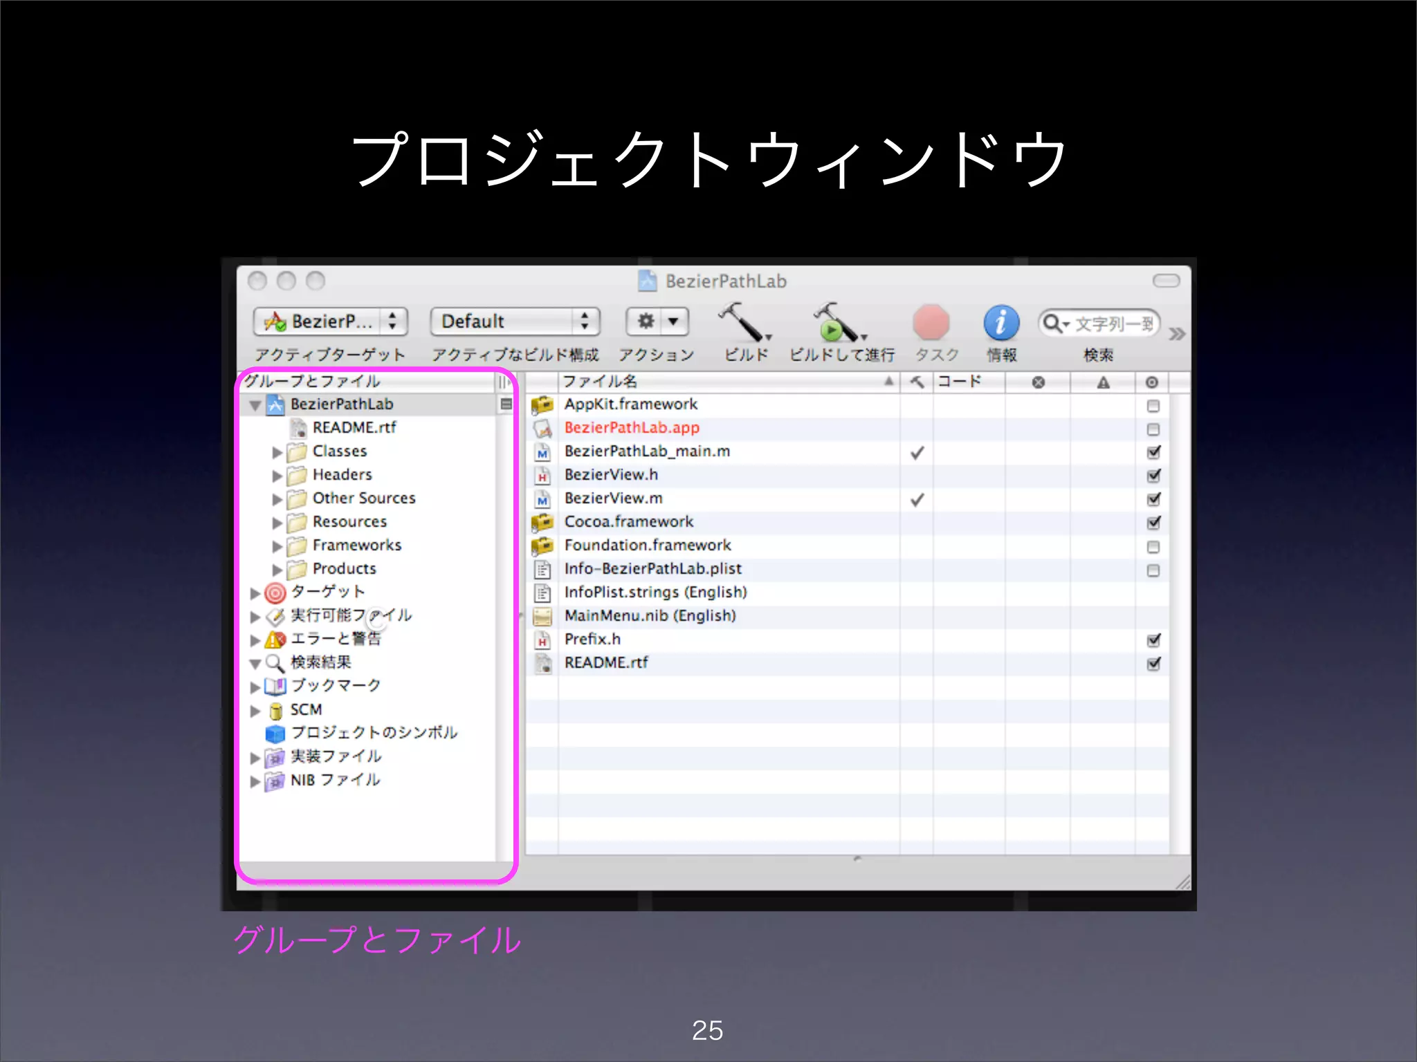Uncheck target checkbox for Cocoa.framework
Screen dimensions: 1417x1062
1153,523
